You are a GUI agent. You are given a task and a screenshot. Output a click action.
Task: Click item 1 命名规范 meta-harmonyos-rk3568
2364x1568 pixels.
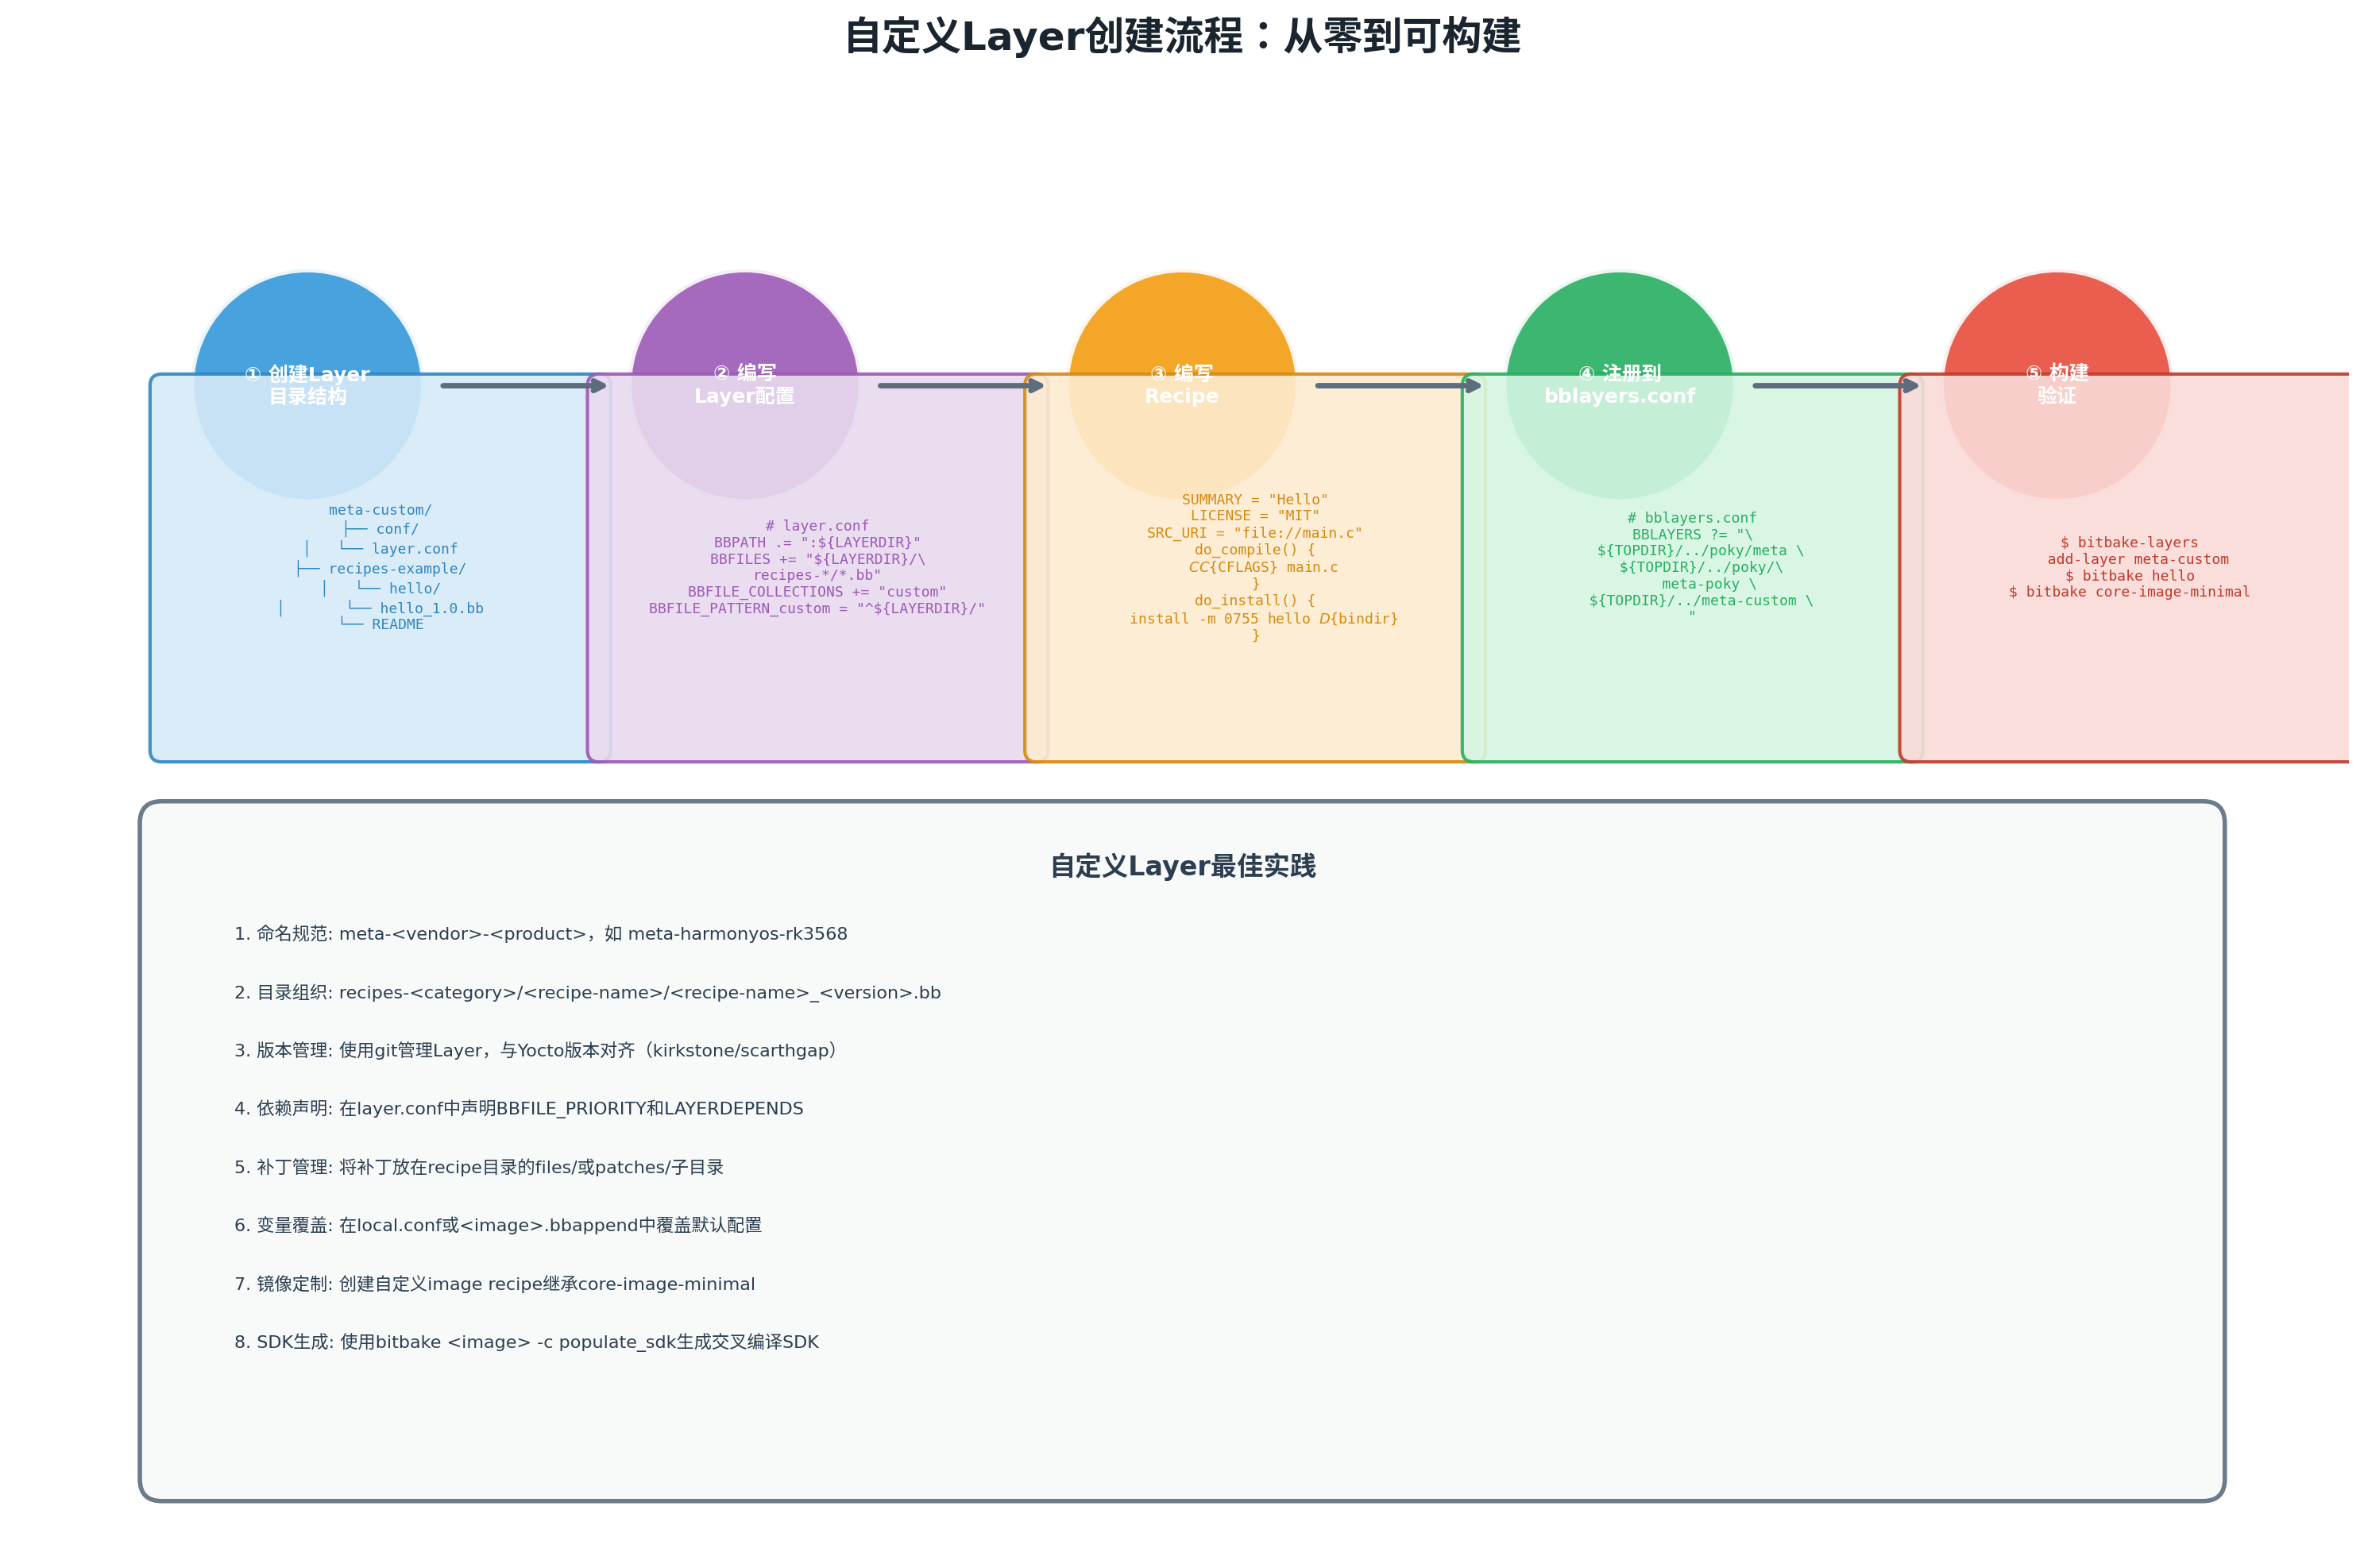[x=540, y=934]
